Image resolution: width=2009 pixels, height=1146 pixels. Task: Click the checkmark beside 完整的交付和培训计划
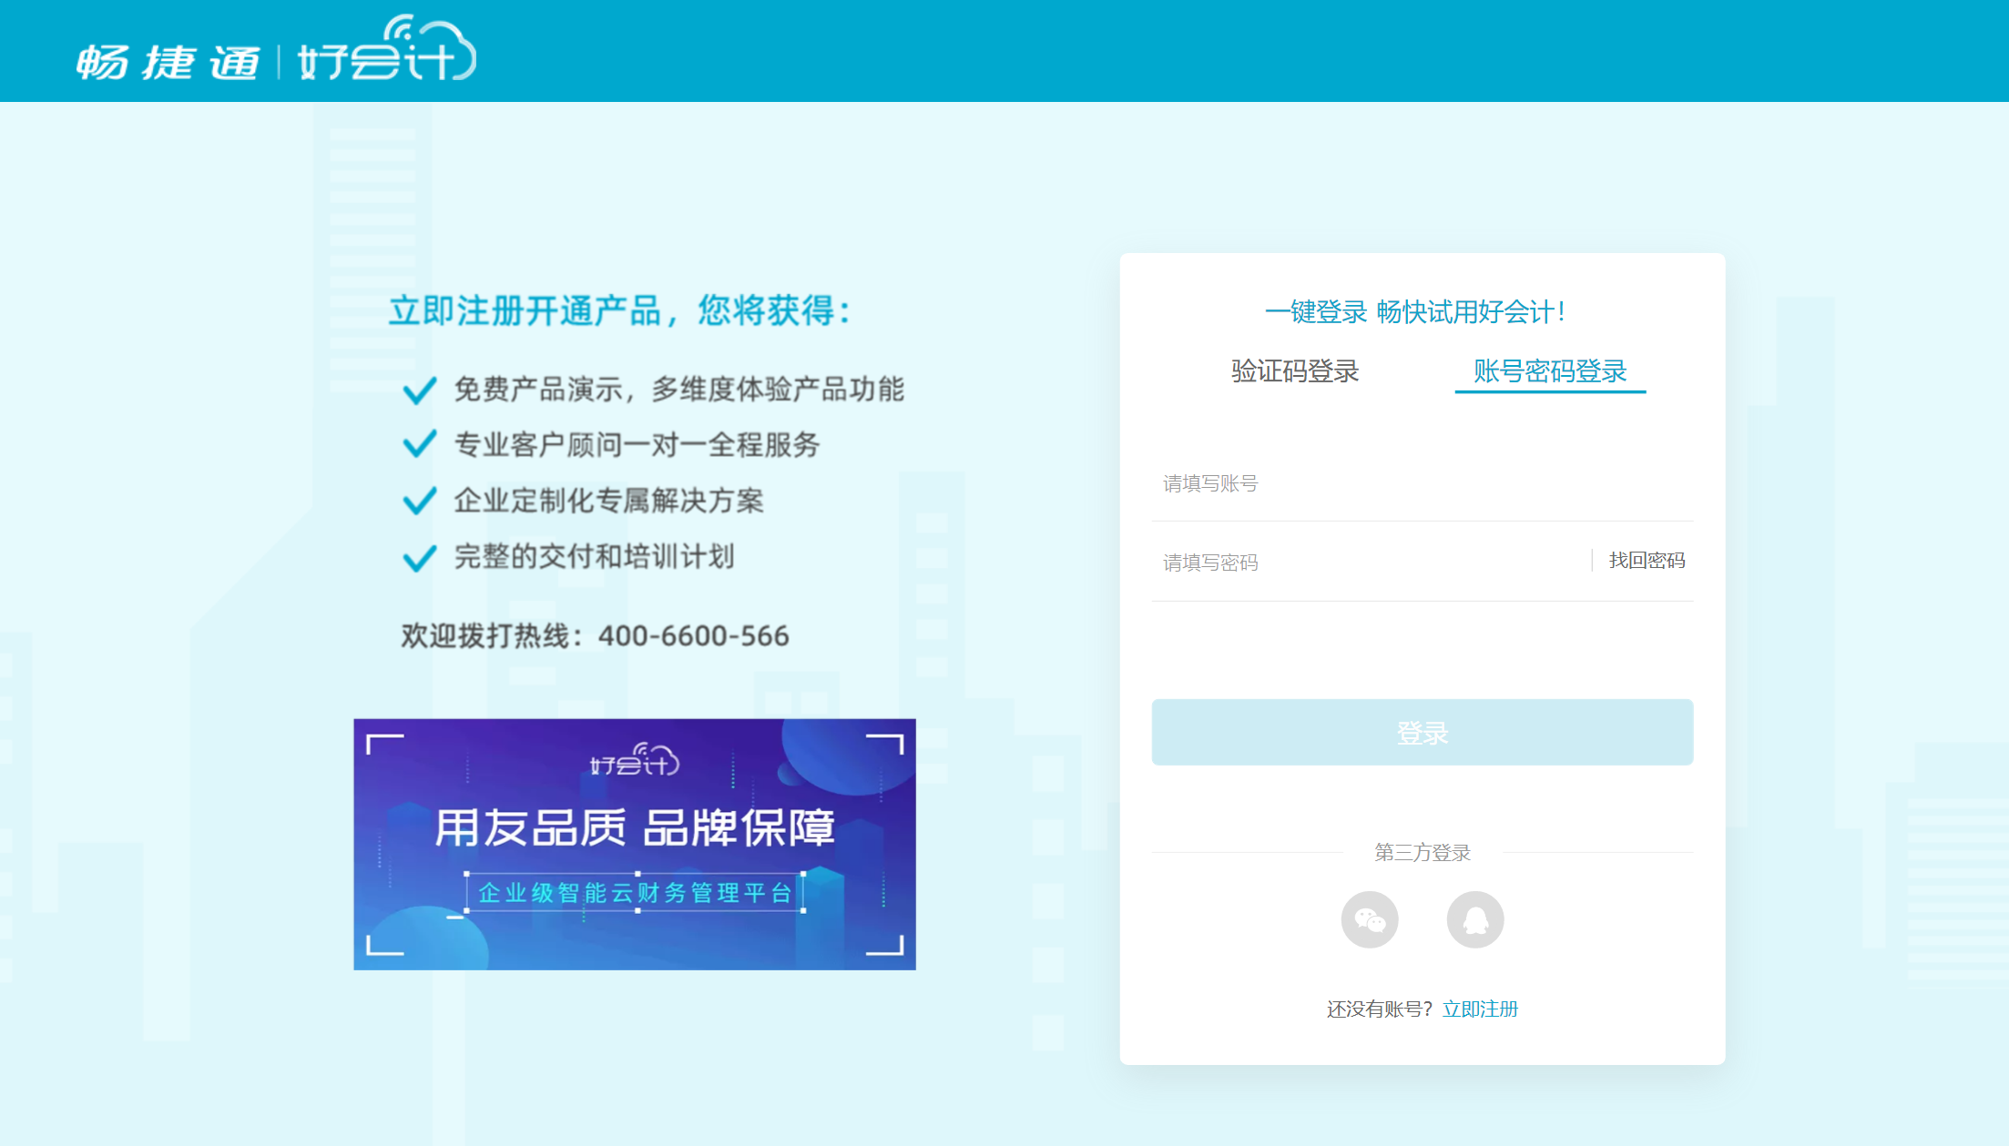point(419,557)
